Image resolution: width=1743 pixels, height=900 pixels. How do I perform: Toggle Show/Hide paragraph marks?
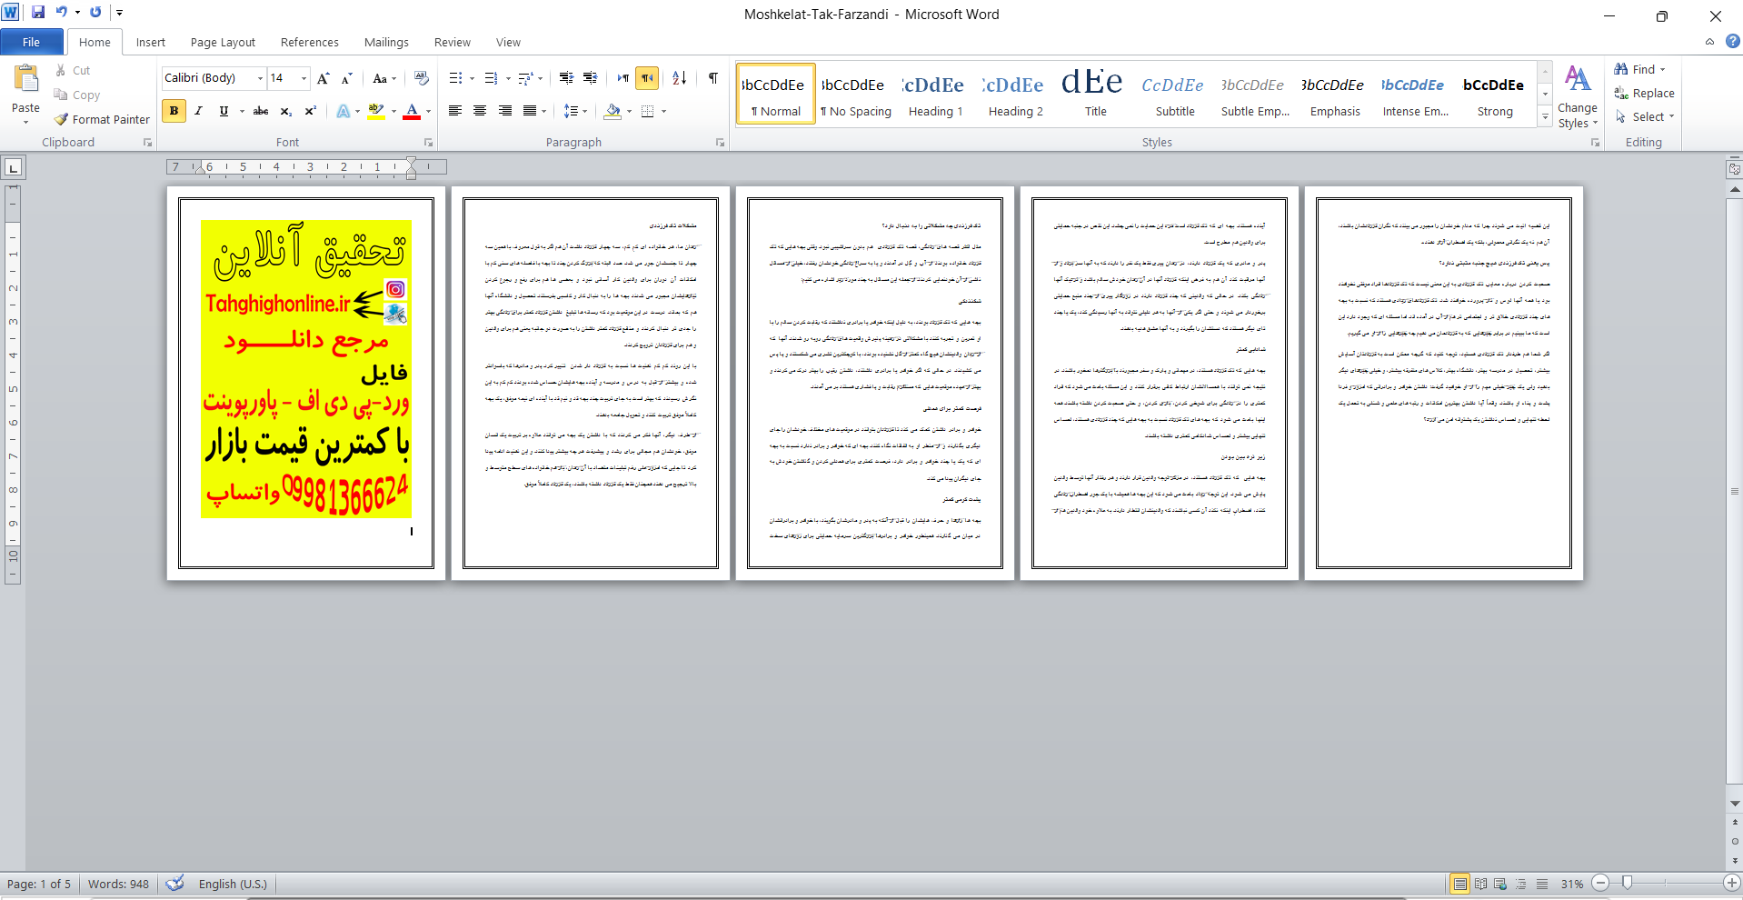713,78
